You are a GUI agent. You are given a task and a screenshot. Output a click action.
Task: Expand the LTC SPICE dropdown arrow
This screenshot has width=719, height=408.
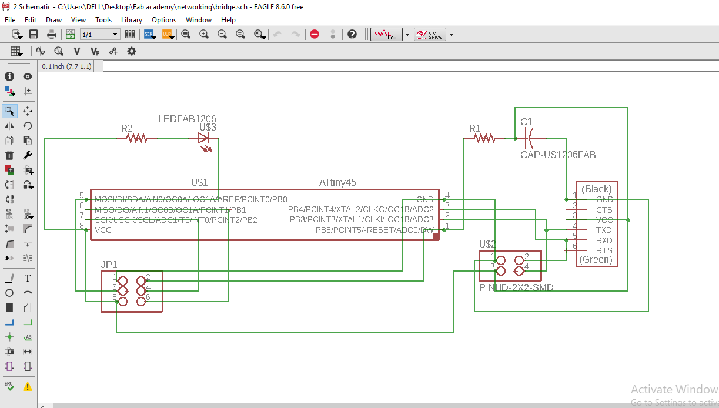point(451,35)
